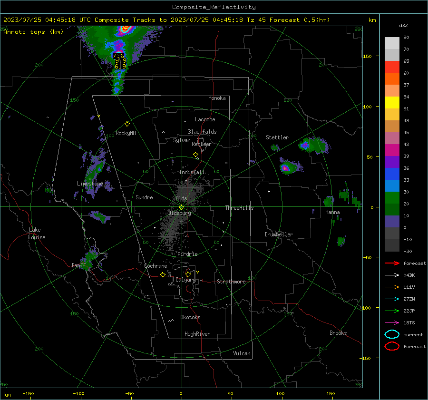
Task: Click the green 22JP arrow icon
Action: [392, 311]
